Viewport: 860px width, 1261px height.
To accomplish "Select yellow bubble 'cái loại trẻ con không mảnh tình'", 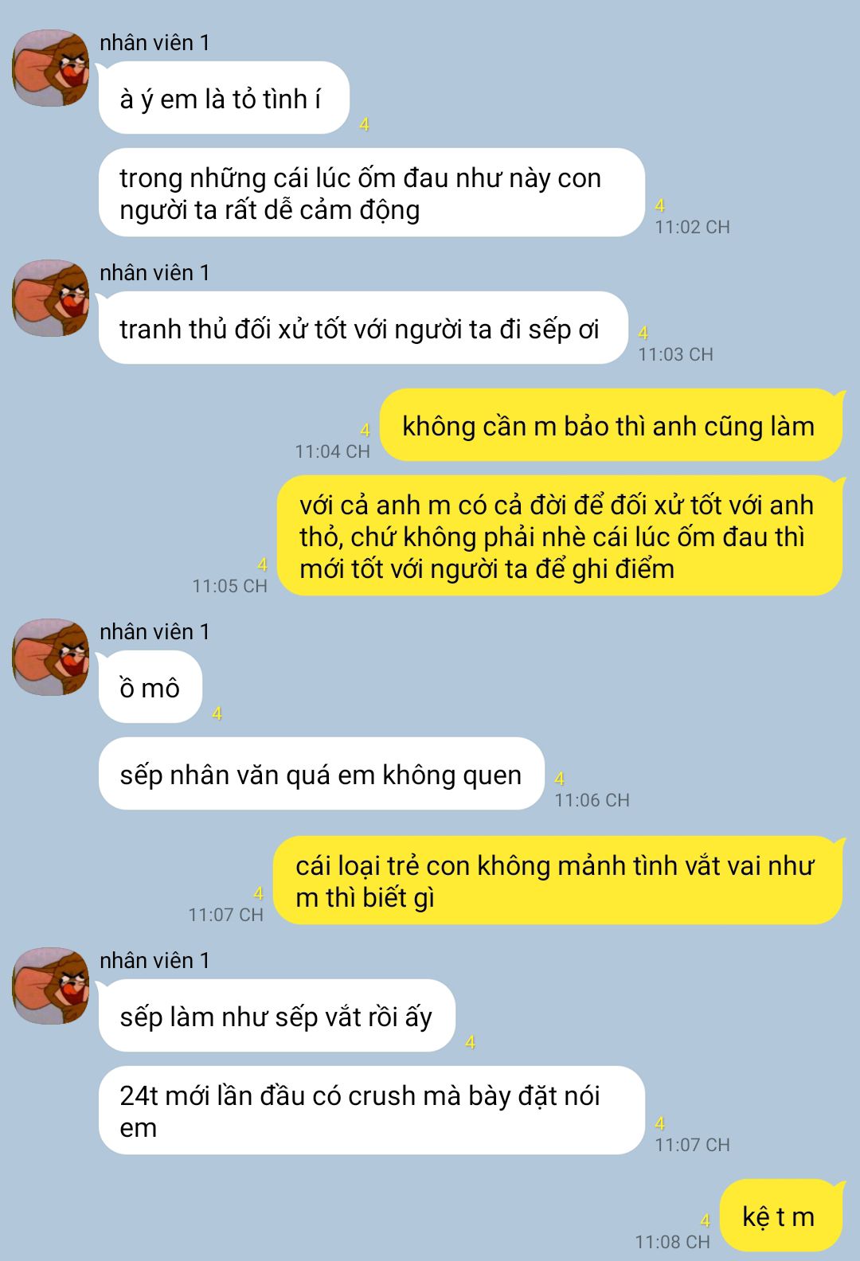I will click(x=557, y=881).
